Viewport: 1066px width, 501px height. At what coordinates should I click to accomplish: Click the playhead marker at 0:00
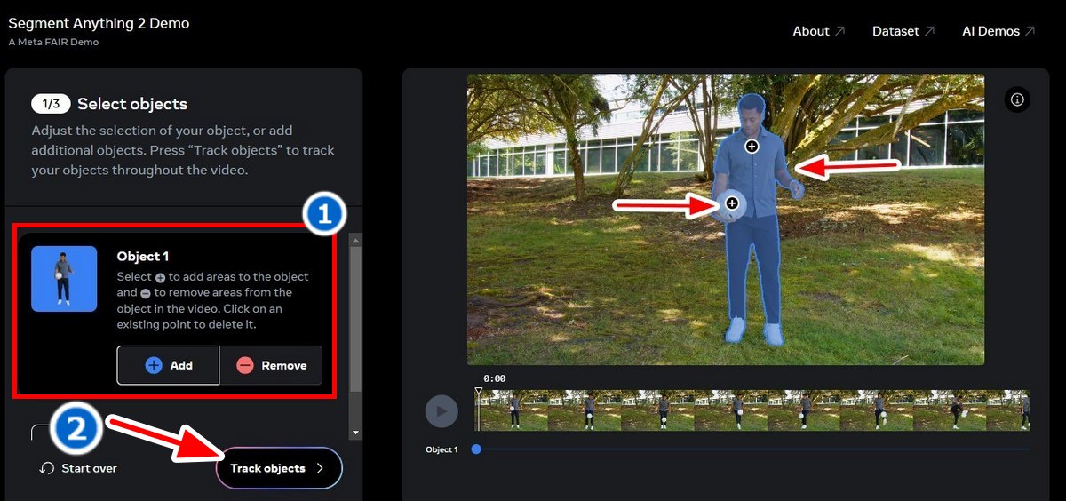[x=478, y=392]
